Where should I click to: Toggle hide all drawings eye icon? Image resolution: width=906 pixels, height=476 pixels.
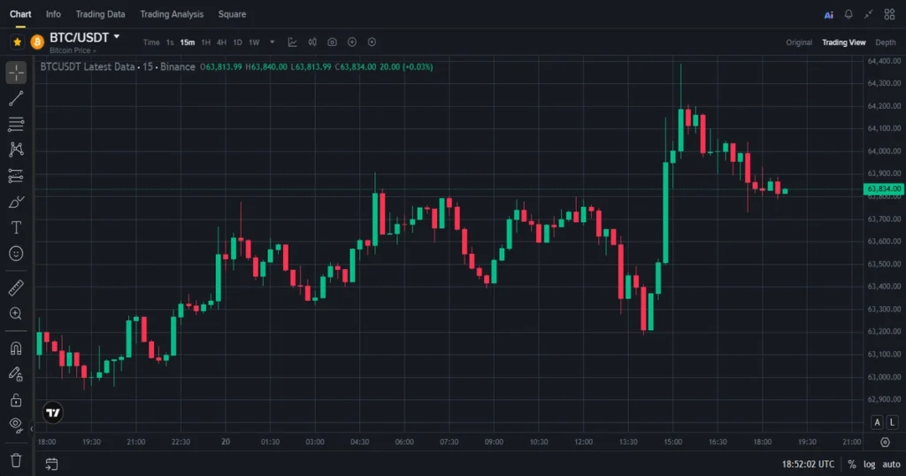pos(16,426)
